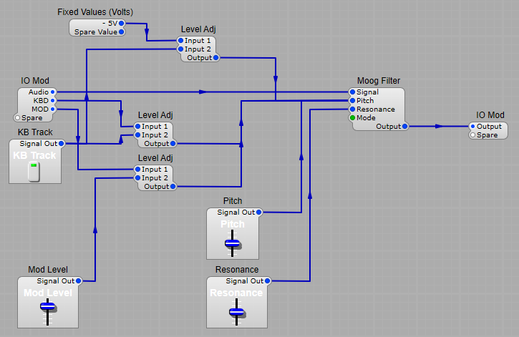
Task: Click Signal Out pin on Mod Level module
Action: pyautogui.click(x=78, y=281)
